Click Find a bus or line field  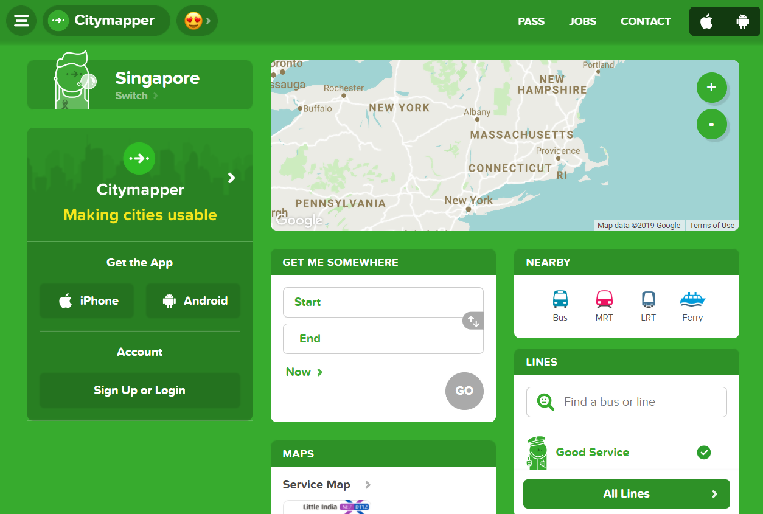627,402
